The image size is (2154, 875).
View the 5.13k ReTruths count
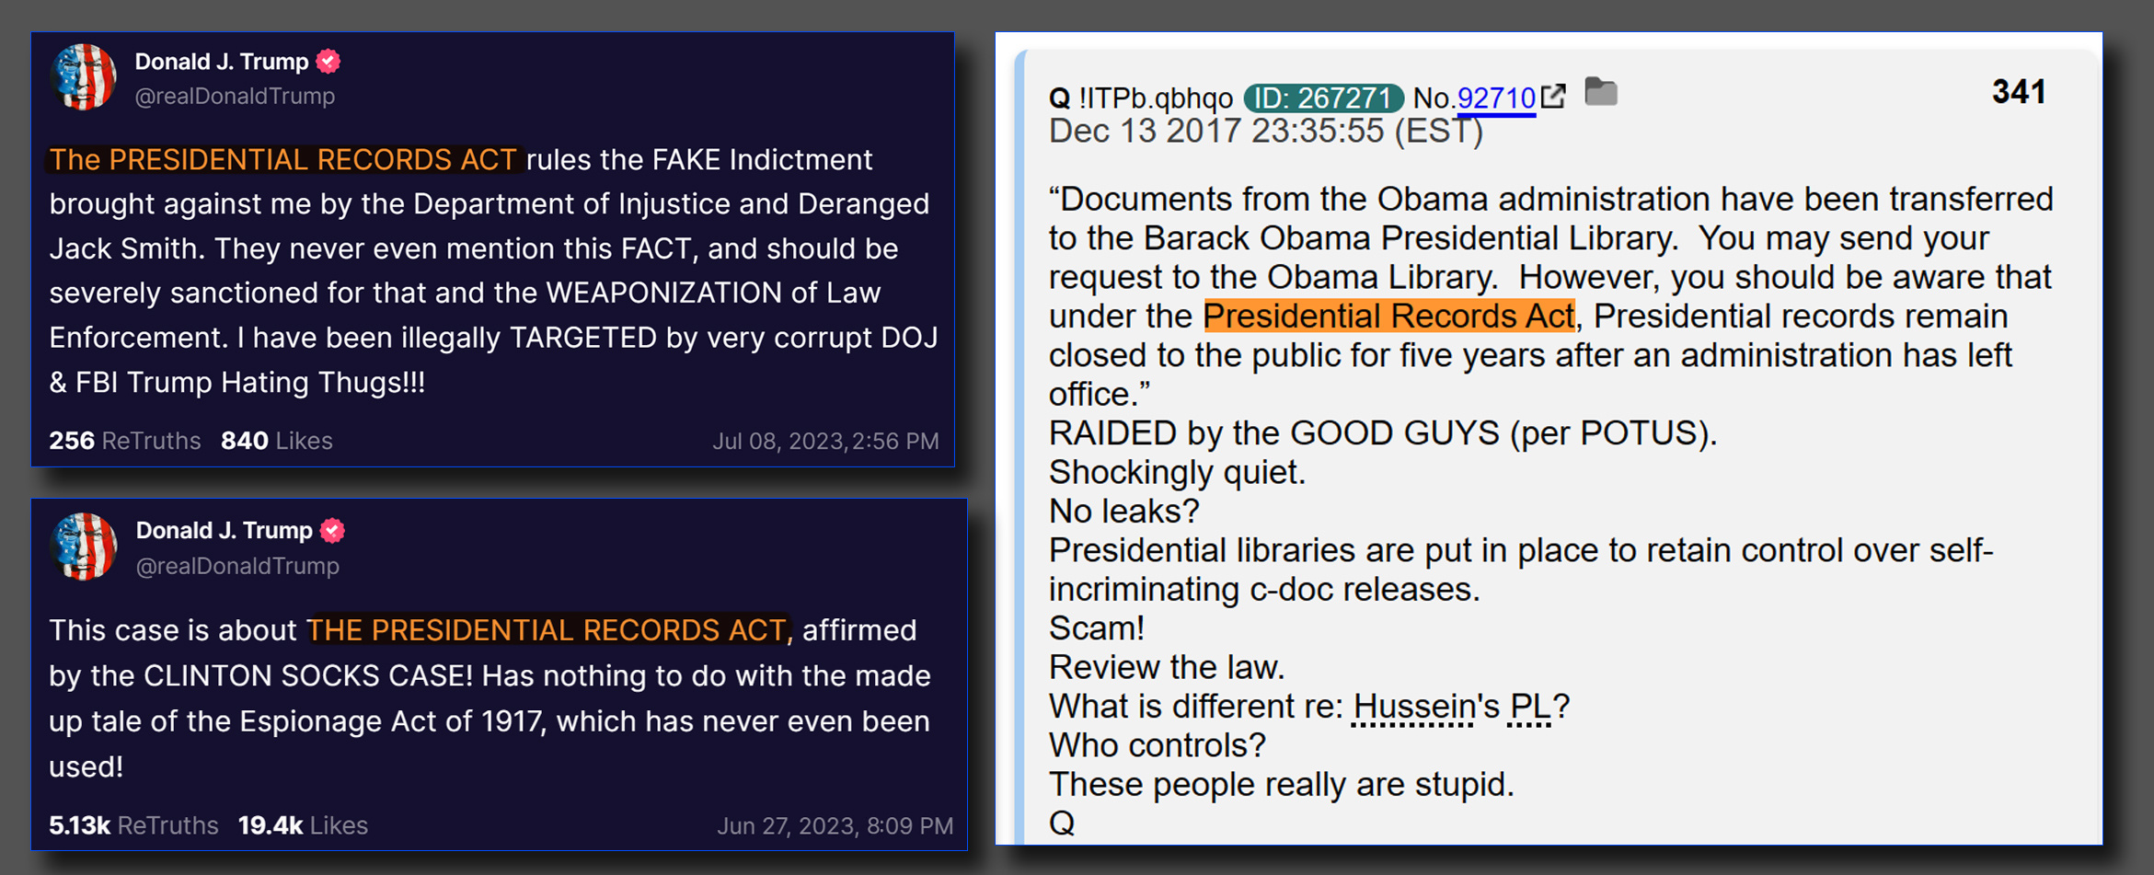133,825
